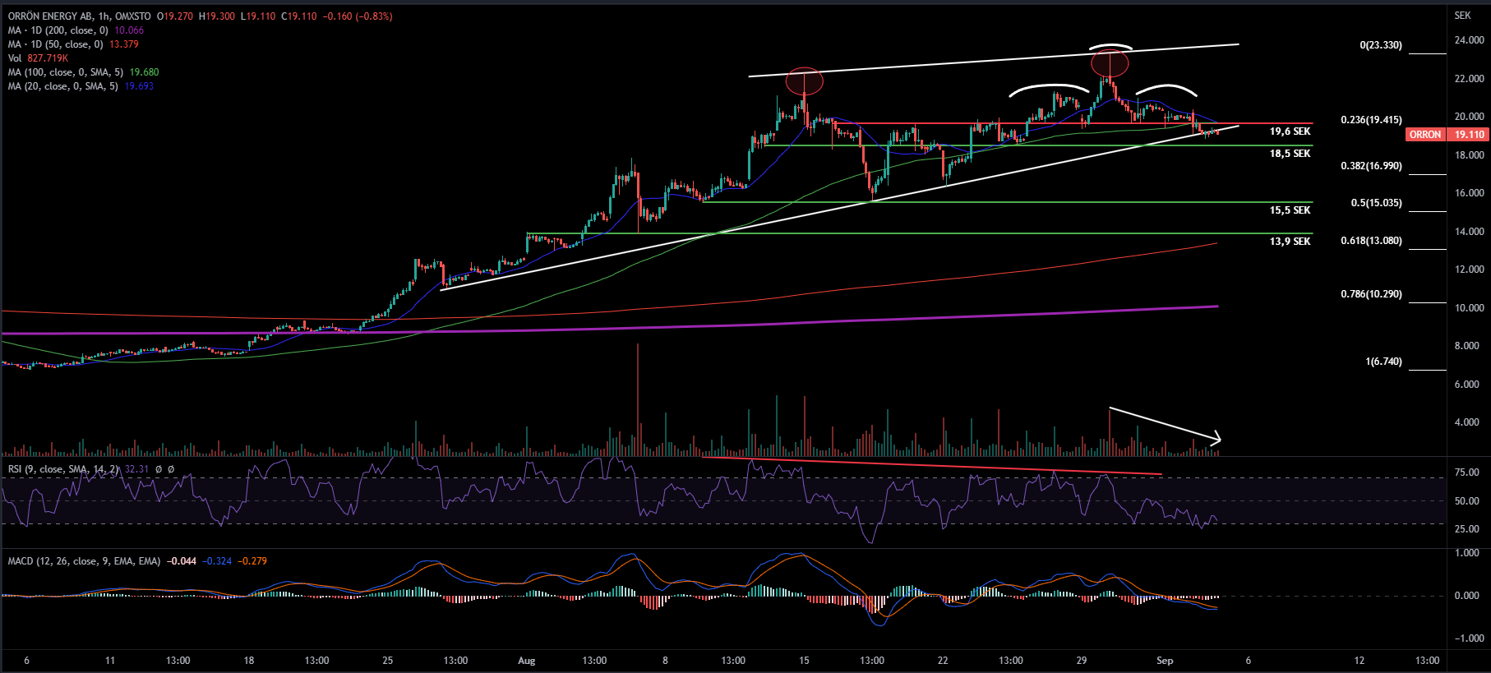Click the SEK currency label on price axis

tap(1462, 16)
